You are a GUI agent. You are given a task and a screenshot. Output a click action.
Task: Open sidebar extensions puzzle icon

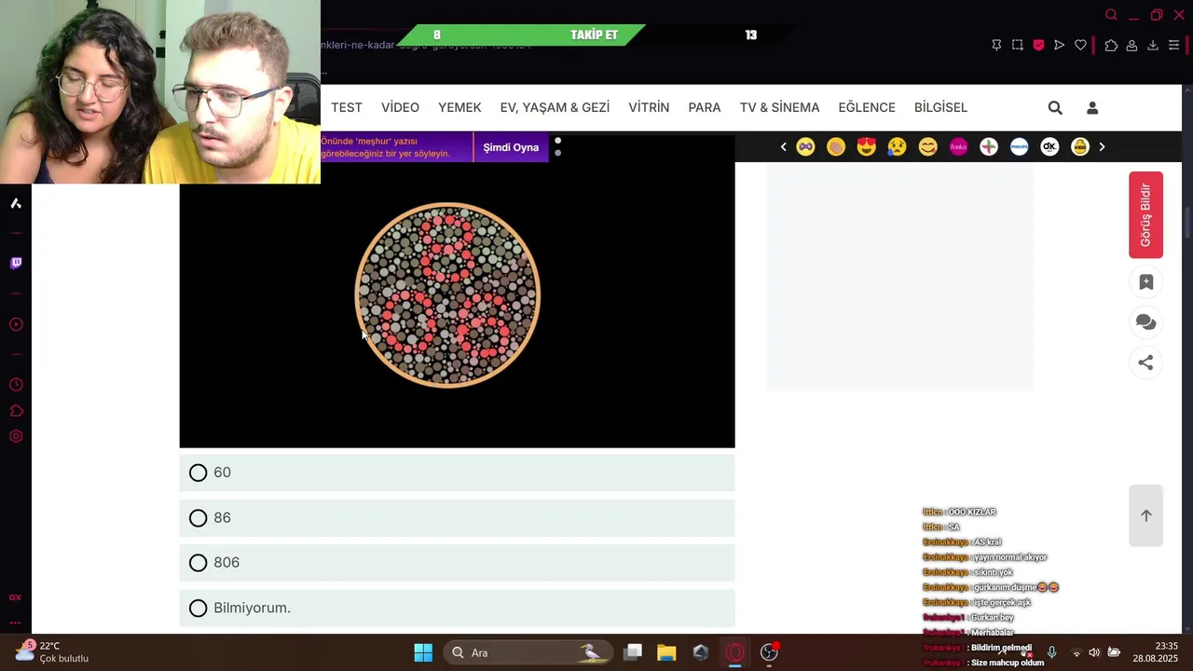tap(16, 410)
